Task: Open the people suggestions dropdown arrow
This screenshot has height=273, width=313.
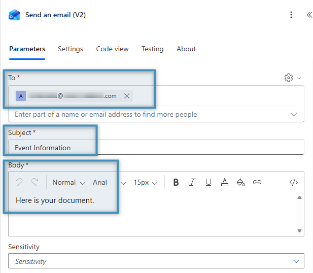Action: point(293,115)
